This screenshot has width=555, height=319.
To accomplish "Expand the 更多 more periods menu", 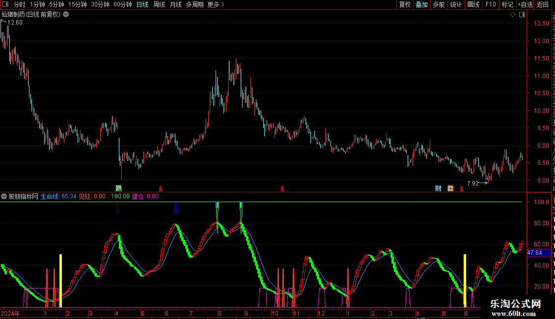I will (x=216, y=4).
